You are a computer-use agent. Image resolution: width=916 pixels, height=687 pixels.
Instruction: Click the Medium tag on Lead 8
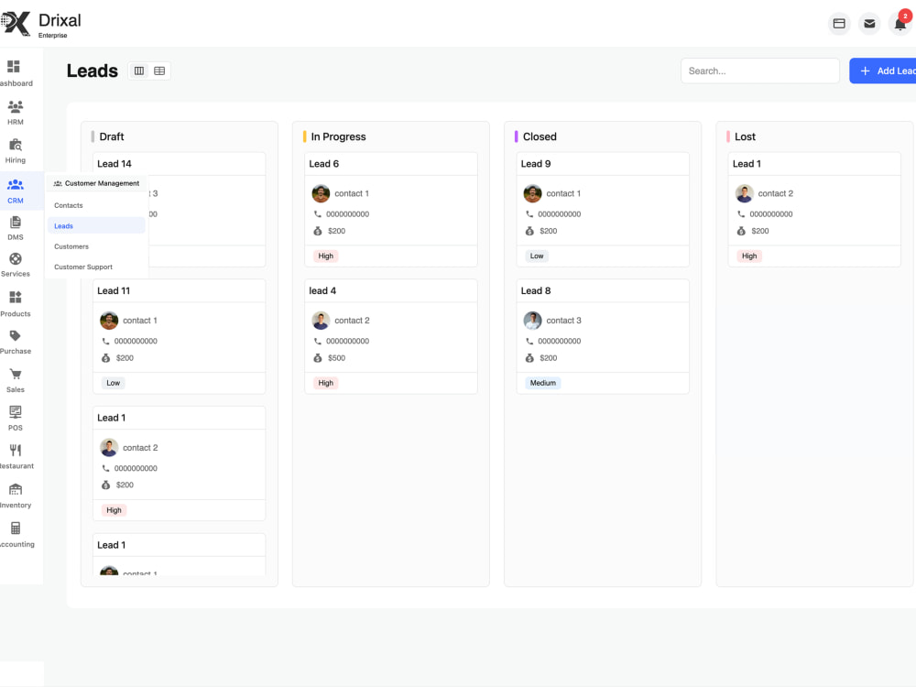(x=542, y=383)
